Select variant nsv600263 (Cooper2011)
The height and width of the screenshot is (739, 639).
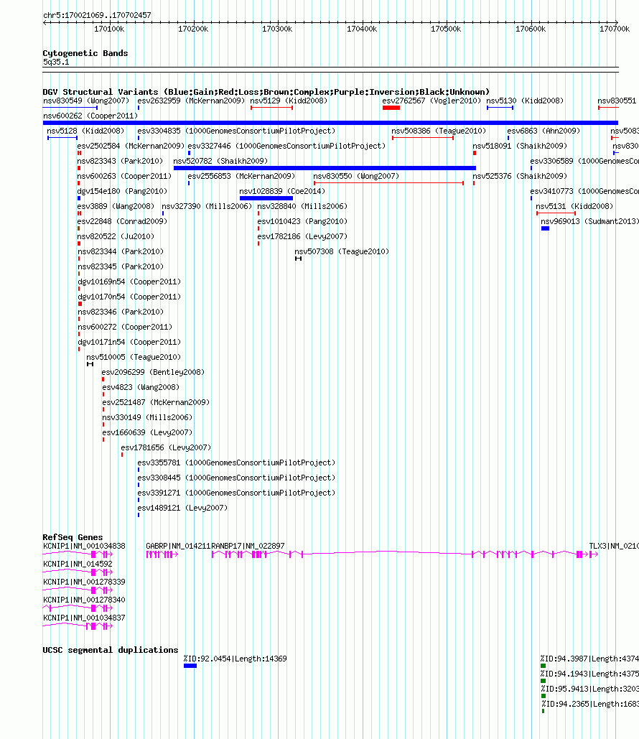124,176
